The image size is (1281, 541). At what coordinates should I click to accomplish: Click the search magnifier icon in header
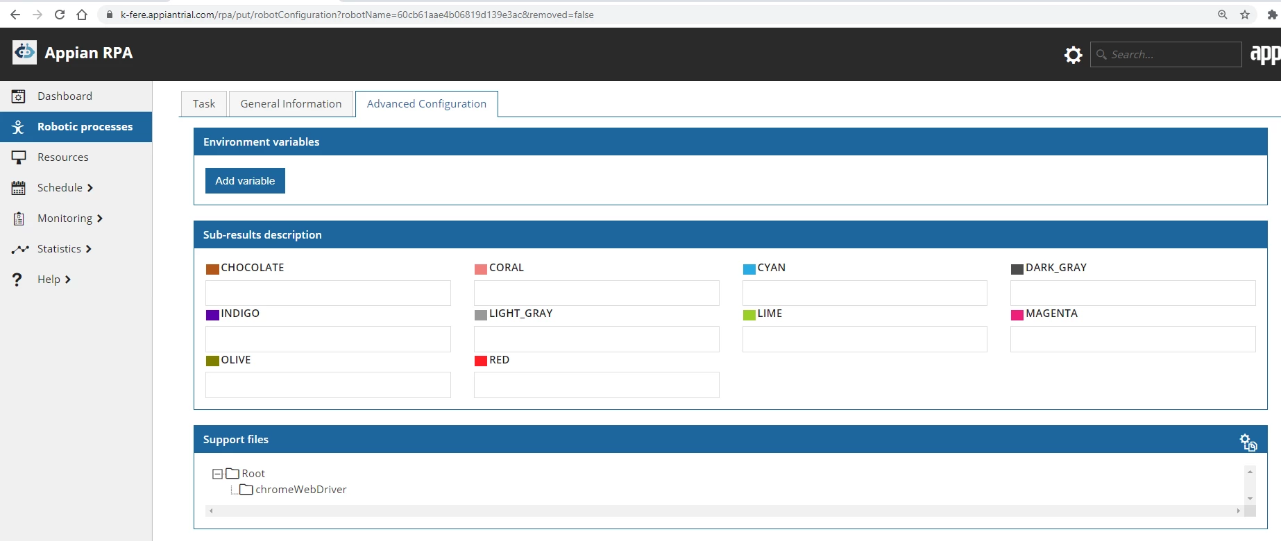tap(1101, 54)
